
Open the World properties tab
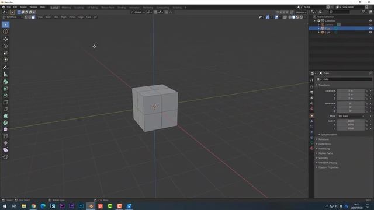pyautogui.click(x=311, y=109)
